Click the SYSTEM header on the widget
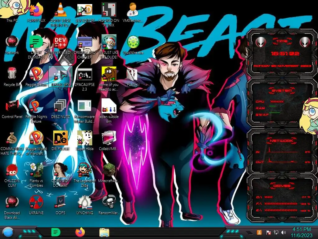This screenshot has height=239, width=318. [282, 91]
